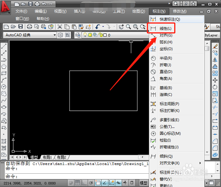
Task: Click the drawing area vertical scroll down arrow
Action: pyautogui.click(x=207, y=152)
